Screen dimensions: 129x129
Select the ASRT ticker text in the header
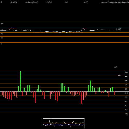click(x=85, y=2)
